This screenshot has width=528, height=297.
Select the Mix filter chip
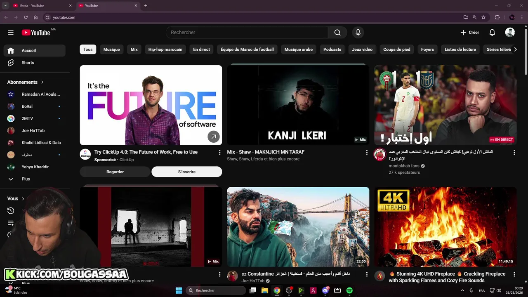click(x=134, y=49)
